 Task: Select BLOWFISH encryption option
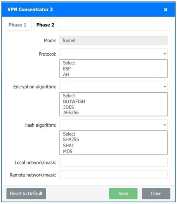tap(74, 101)
